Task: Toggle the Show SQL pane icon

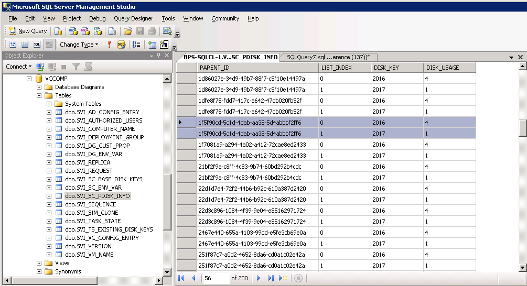Action: [37, 45]
